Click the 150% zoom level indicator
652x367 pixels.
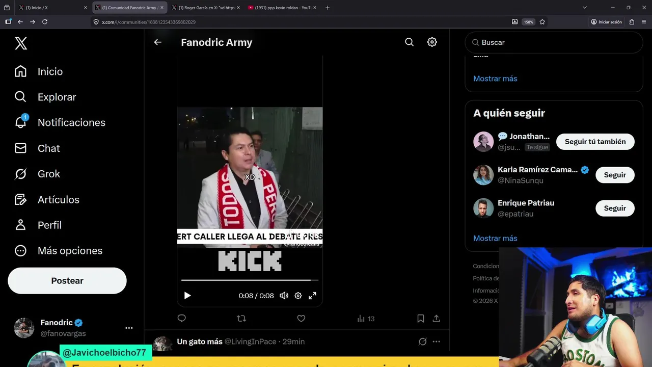529,22
